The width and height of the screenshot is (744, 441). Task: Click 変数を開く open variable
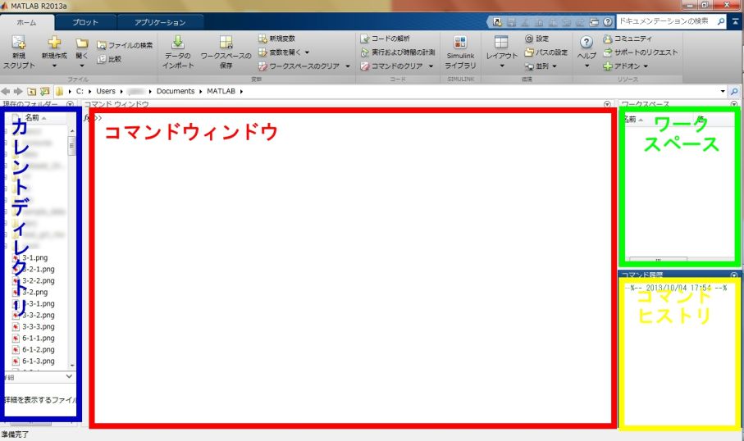(280, 52)
